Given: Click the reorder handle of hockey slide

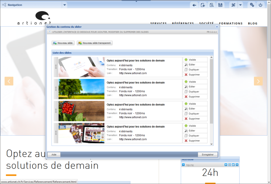Looking at the screenshot, I should point(56,133).
